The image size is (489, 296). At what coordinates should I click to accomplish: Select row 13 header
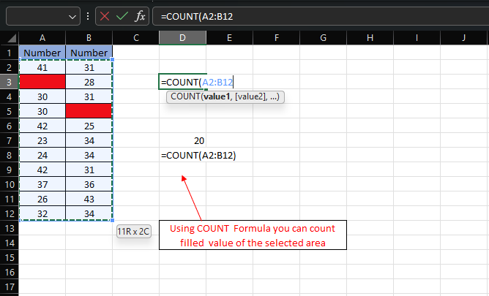point(9,228)
